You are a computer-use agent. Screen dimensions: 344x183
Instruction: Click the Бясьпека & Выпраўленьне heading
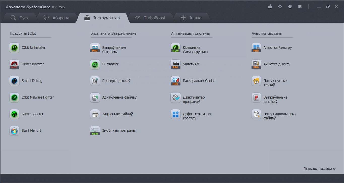pos(113,33)
